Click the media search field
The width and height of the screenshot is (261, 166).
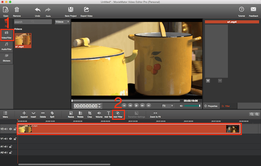(x=33, y=22)
